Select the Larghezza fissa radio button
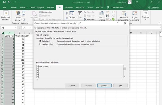 tap(40, 44)
